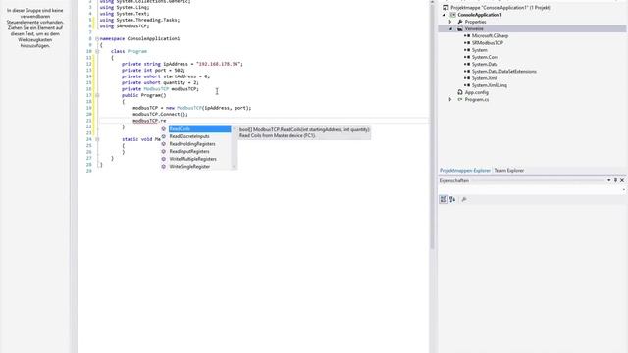Screen dimensions: 628x353
Task: Open the Eigenschaften object selector combo box
Action: point(532,190)
